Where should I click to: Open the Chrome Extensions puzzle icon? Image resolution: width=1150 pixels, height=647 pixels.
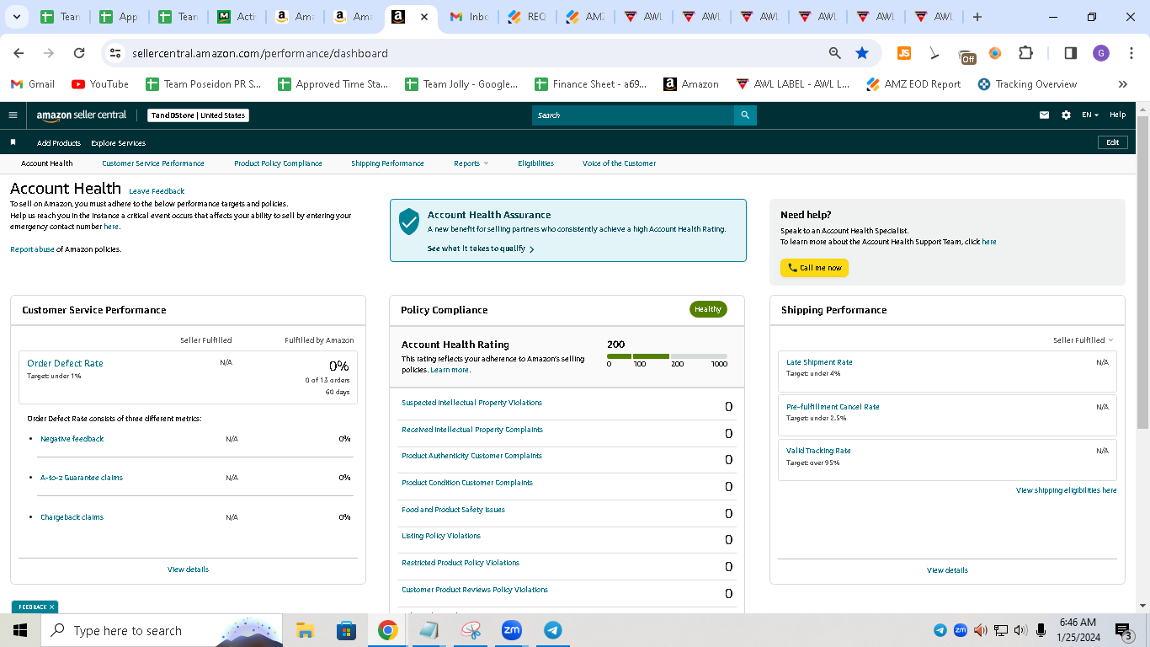[x=1025, y=53]
